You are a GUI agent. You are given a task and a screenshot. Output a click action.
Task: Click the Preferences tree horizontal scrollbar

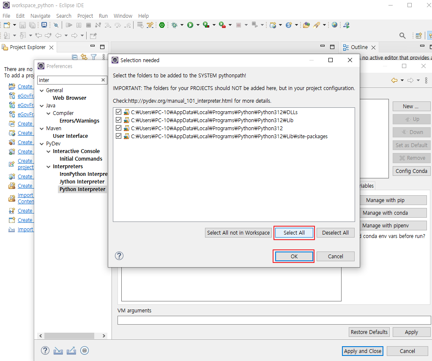point(69,336)
